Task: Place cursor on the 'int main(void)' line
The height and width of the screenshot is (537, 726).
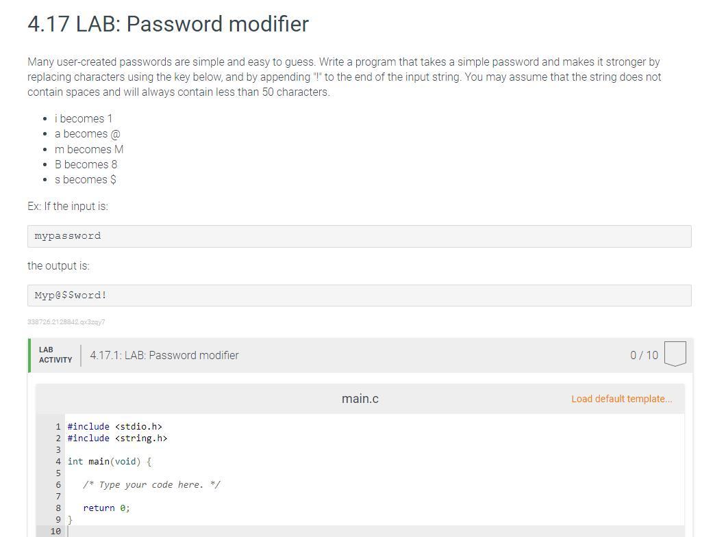Action: click(109, 462)
